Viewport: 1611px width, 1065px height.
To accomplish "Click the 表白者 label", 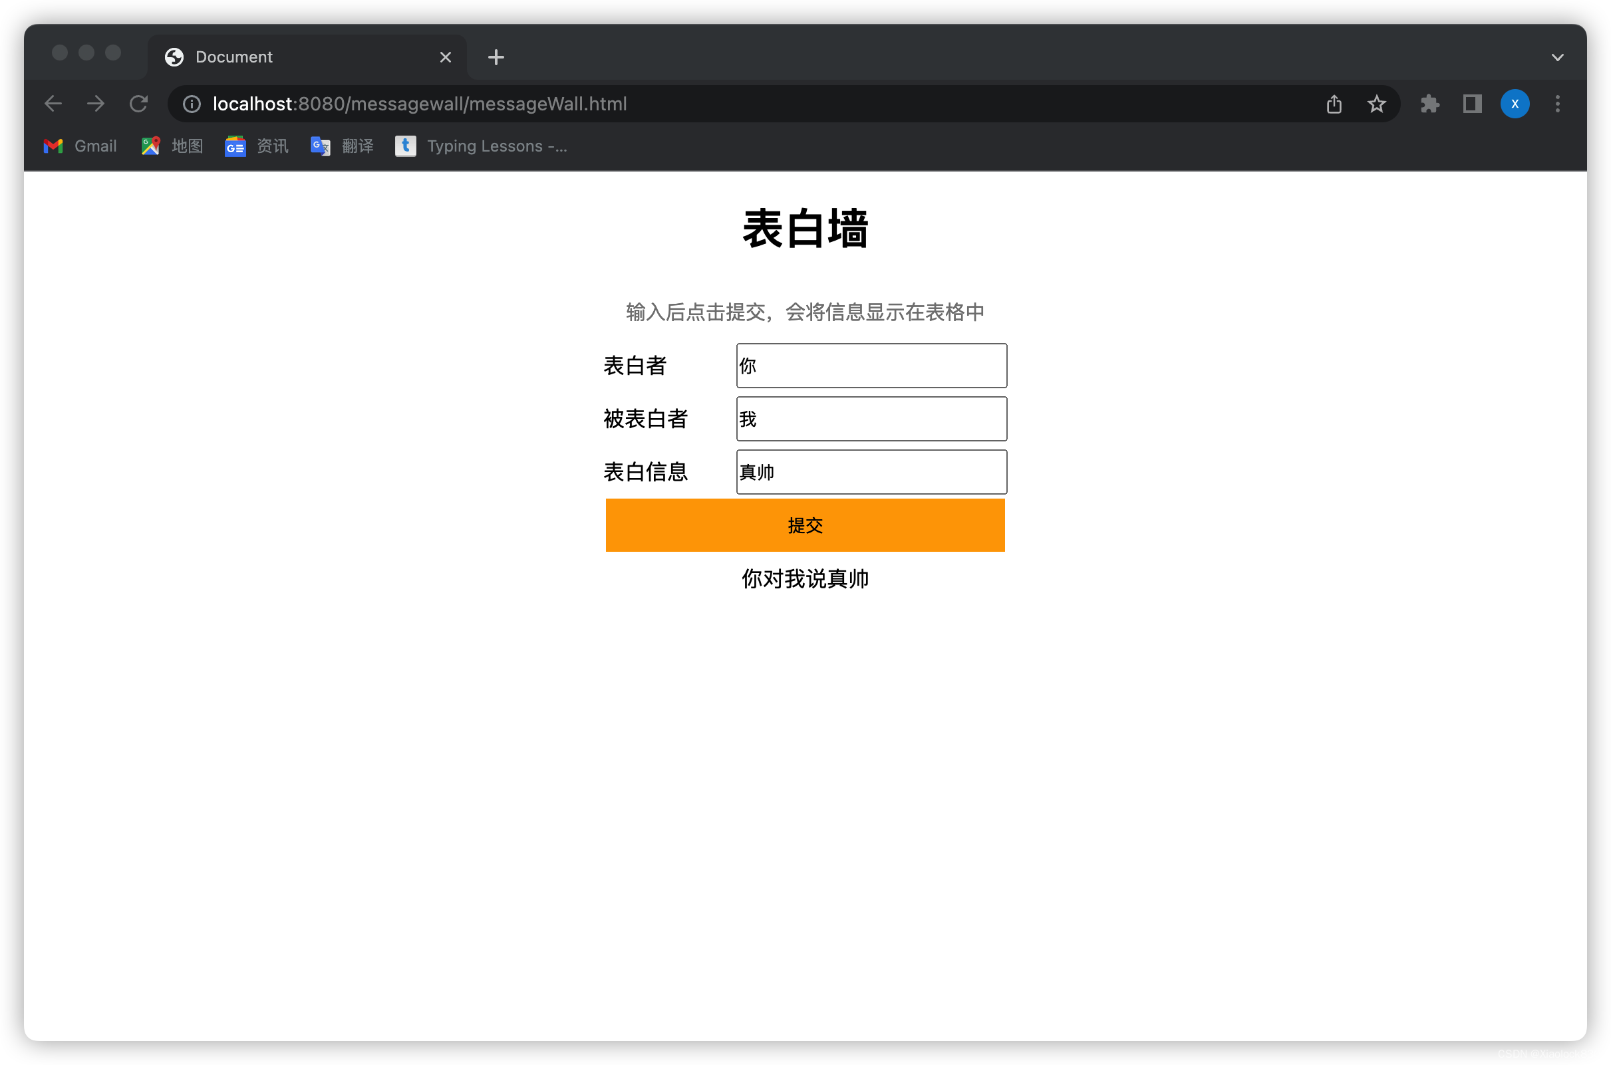I will tap(635, 366).
